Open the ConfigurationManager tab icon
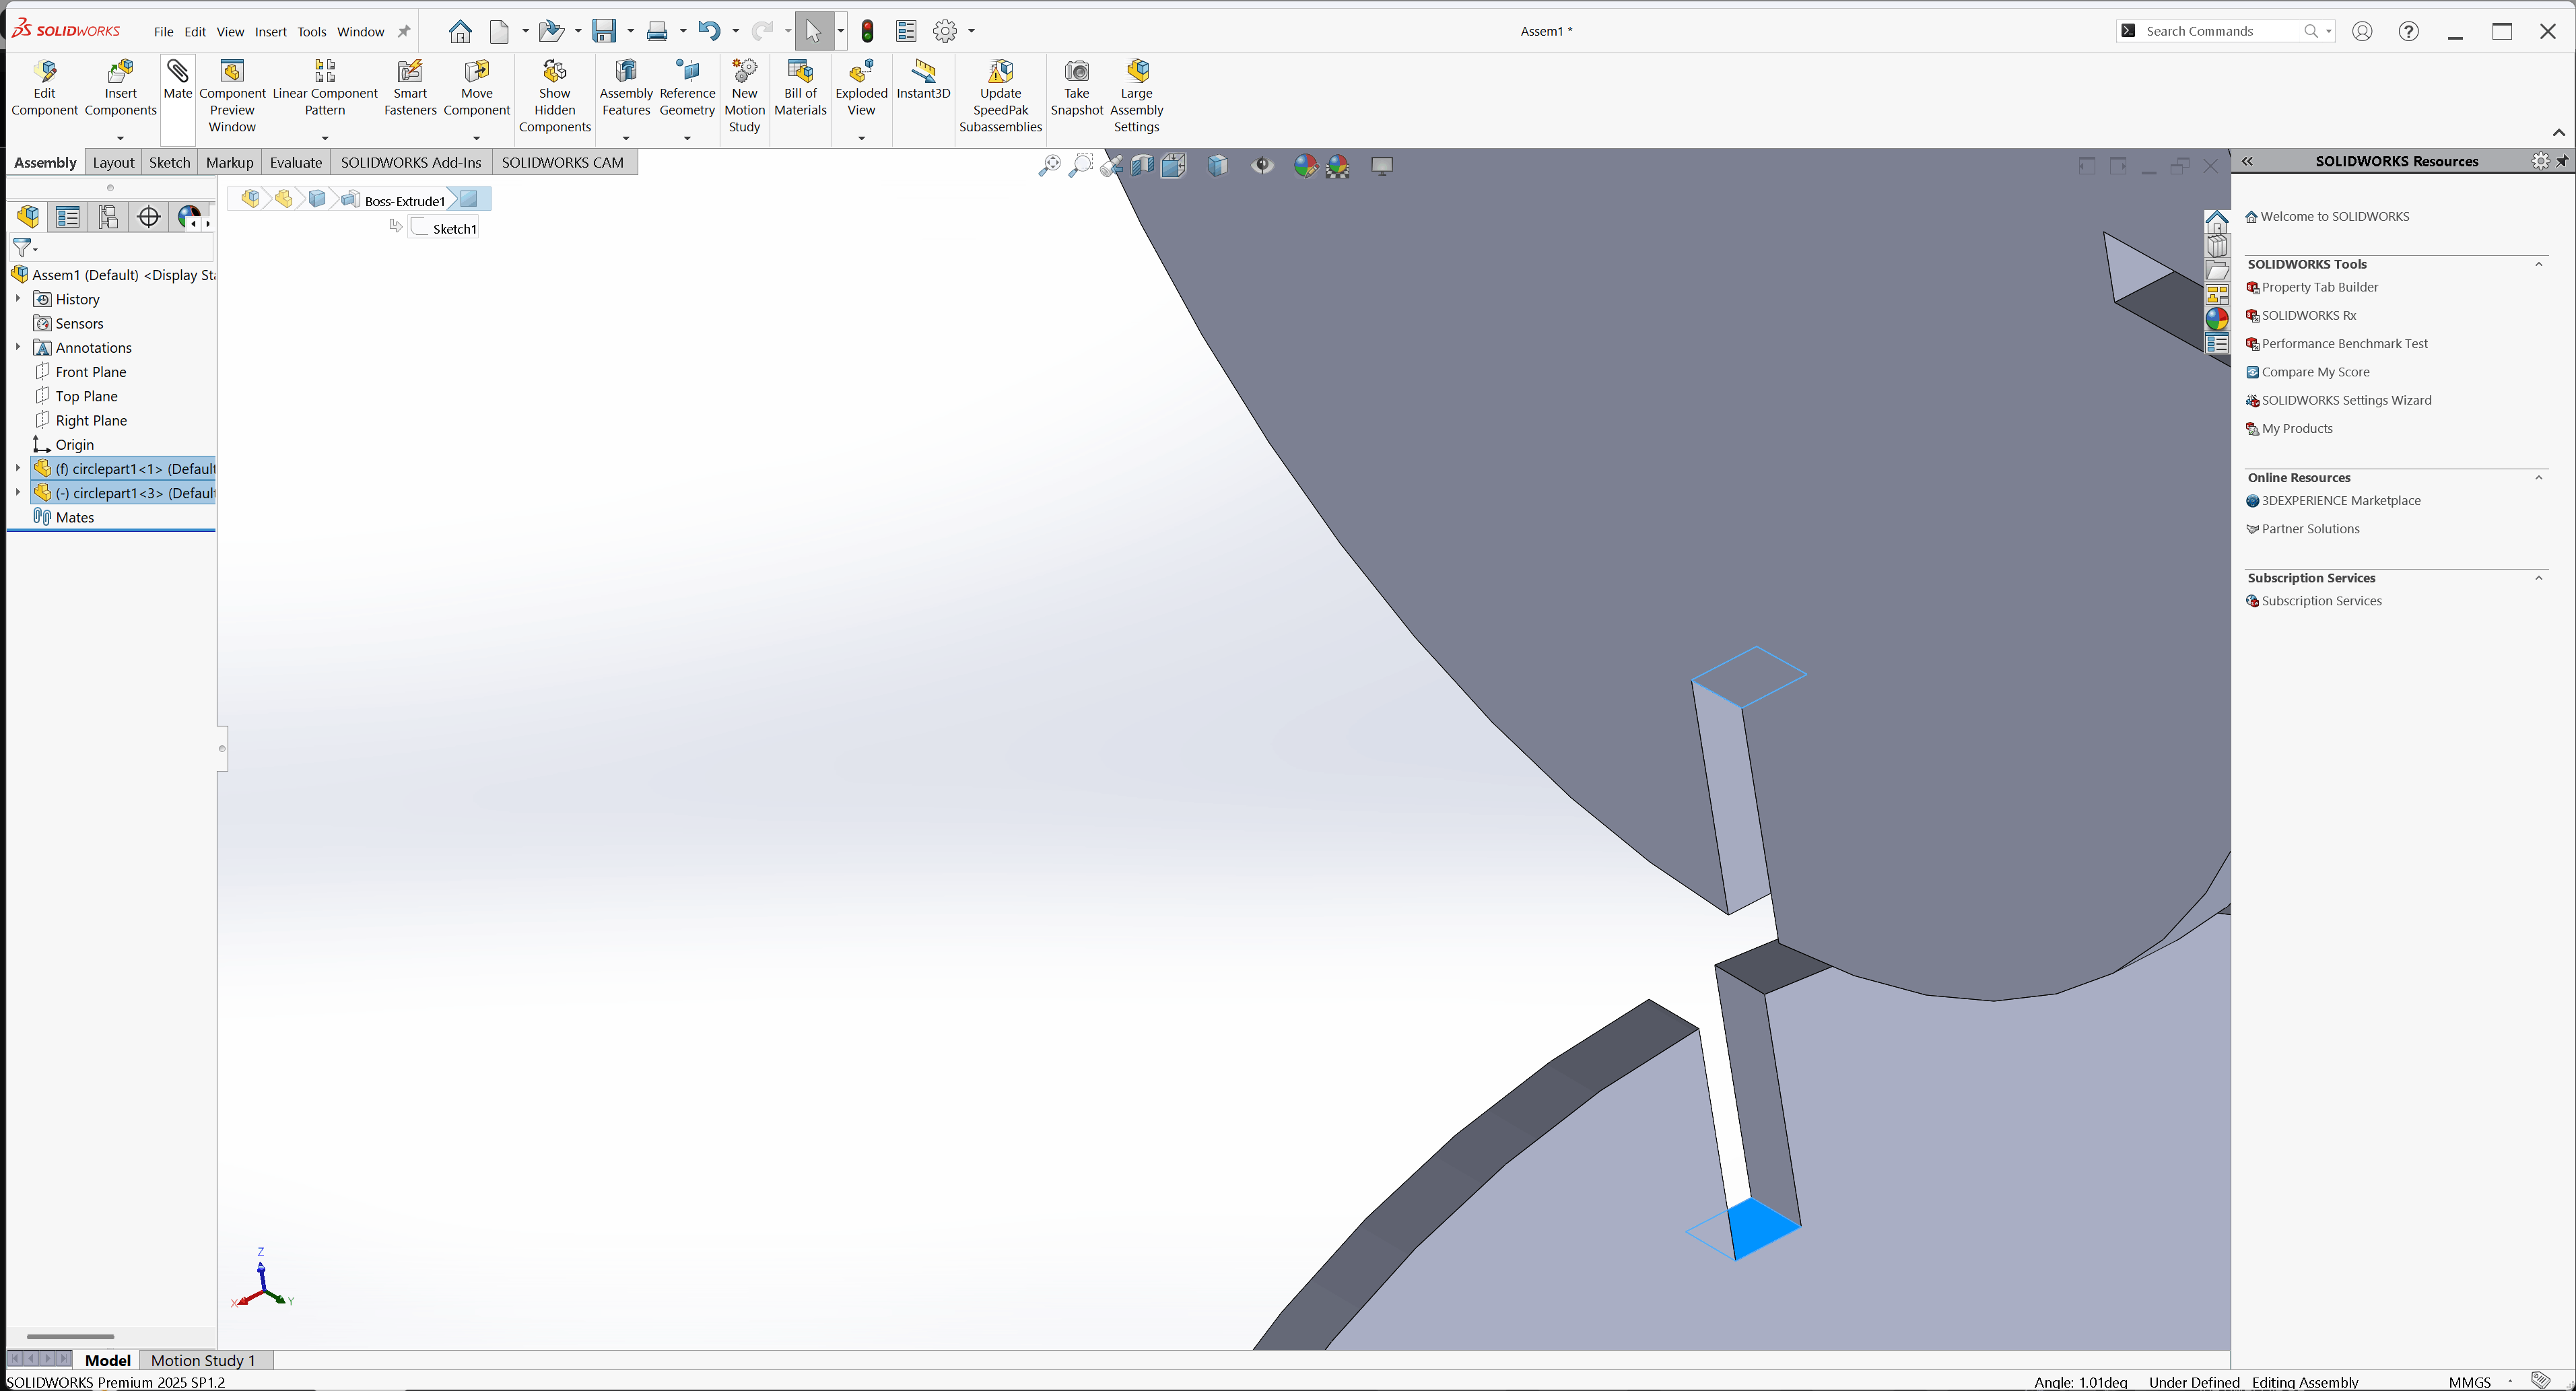Viewport: 2576px width, 1391px height. [x=108, y=217]
